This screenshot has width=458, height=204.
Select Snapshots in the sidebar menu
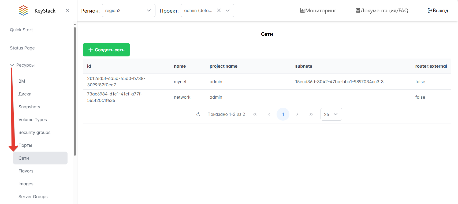point(29,107)
